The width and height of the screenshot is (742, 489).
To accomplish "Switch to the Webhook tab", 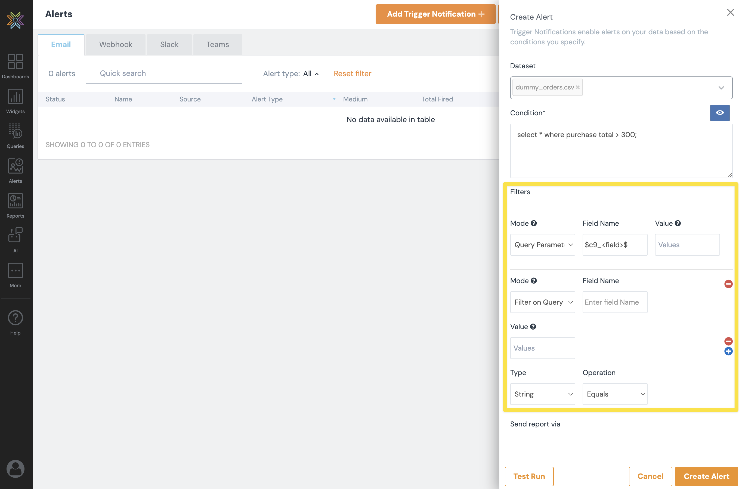I will pyautogui.click(x=116, y=45).
